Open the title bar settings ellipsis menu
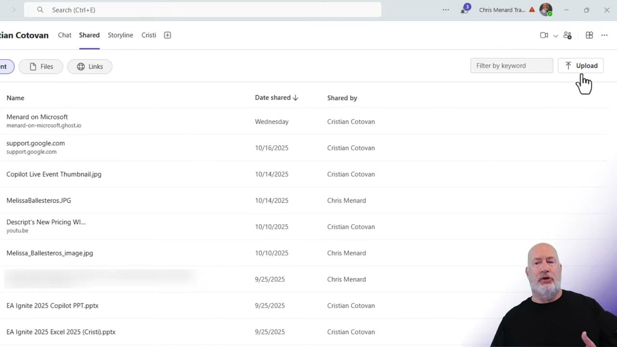This screenshot has height=347, width=617. click(x=446, y=9)
